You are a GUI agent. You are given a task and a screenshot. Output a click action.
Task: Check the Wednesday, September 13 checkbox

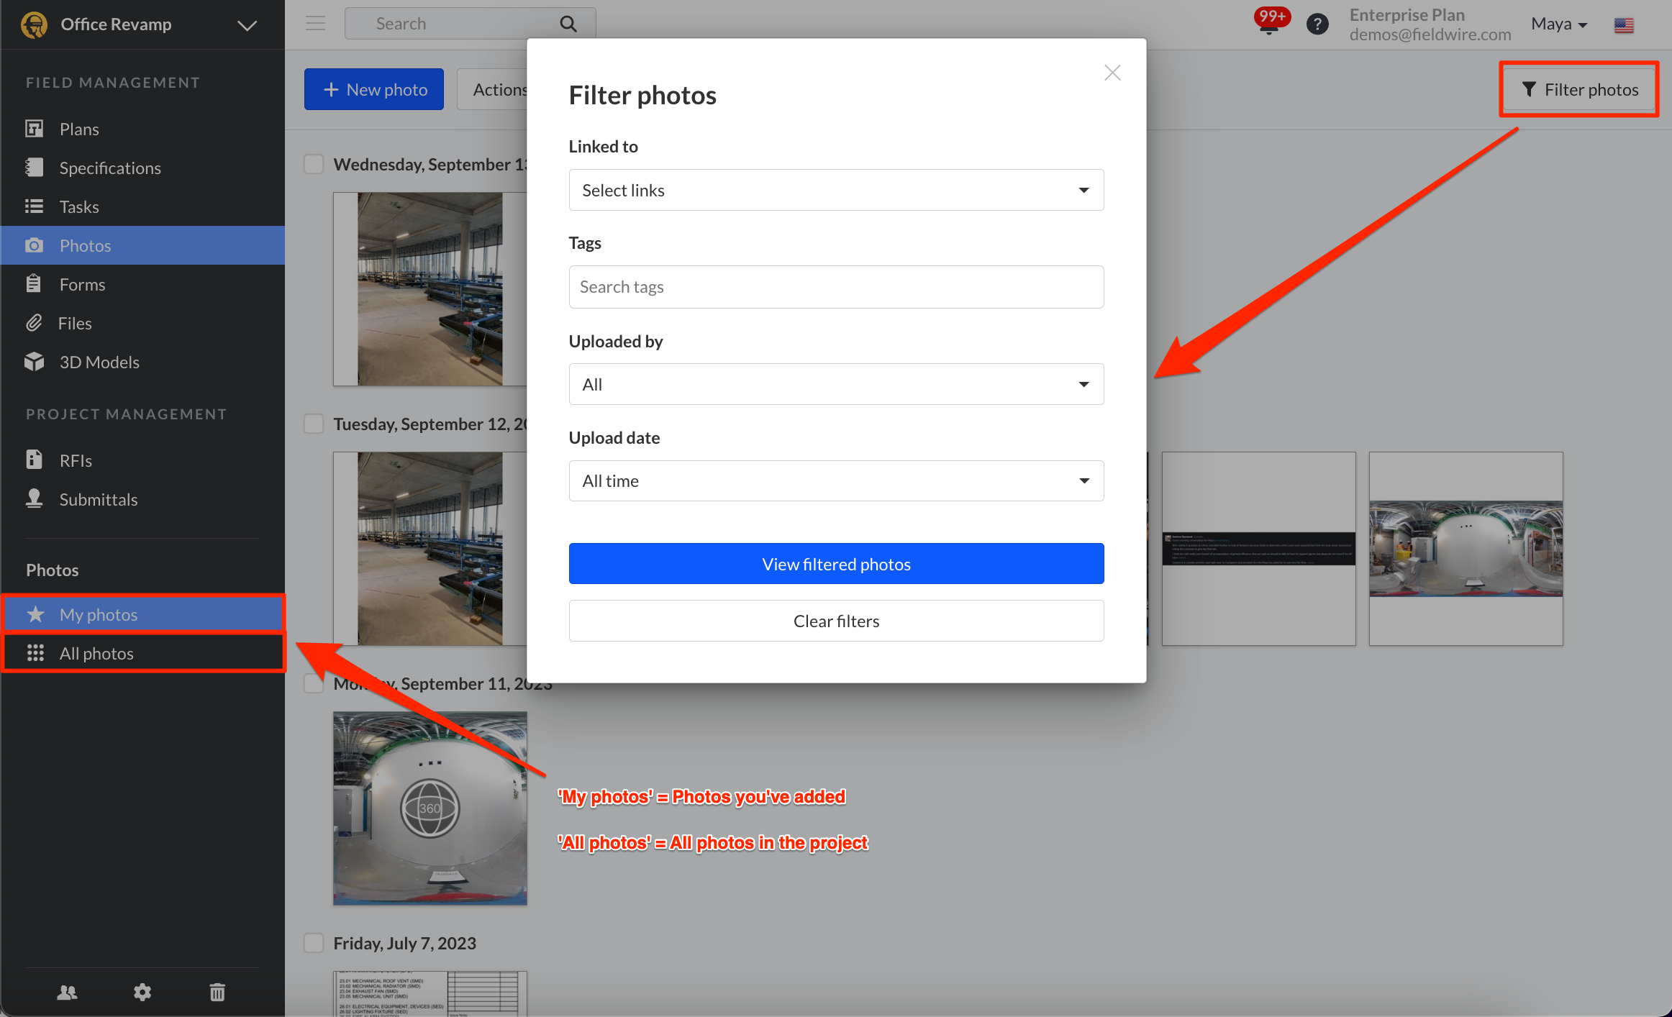coord(314,164)
